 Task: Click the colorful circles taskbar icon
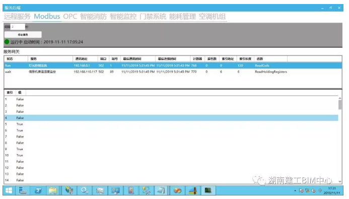click(177, 190)
